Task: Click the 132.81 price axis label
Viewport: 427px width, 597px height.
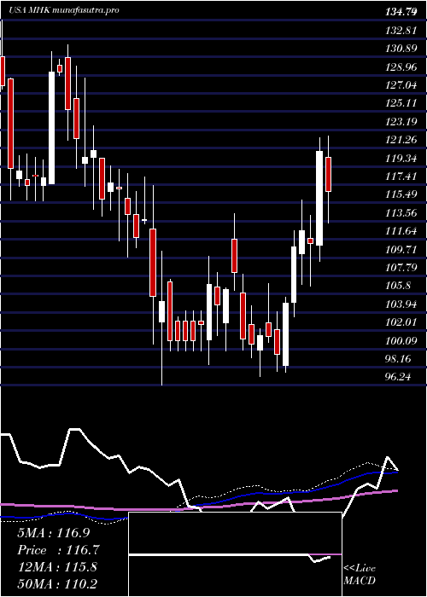Action: [x=401, y=30]
